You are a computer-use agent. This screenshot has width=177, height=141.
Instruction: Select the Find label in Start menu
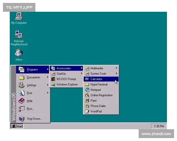(x=29, y=93)
